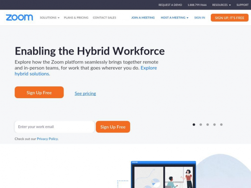Viewport: 251px width, 188px height.
Task: Go to Contact Sales
Action: click(104, 18)
